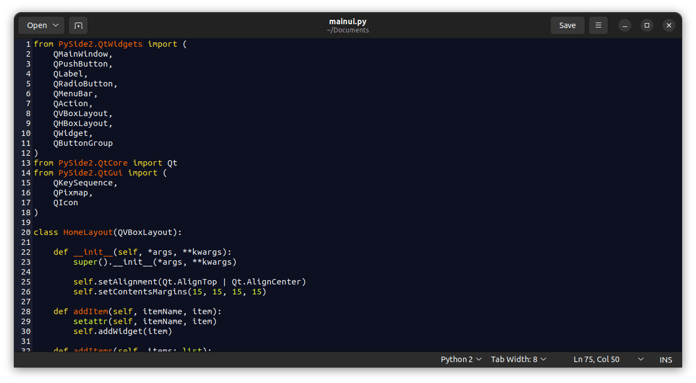Click Qt.AlignCenter in line 25
The width and height of the screenshot is (696, 383).
point(268,282)
